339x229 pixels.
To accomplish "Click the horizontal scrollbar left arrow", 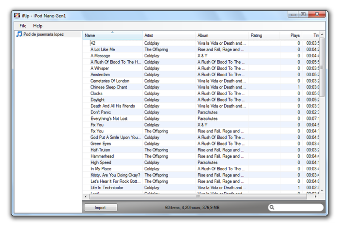I will pyautogui.click(x=86, y=196).
